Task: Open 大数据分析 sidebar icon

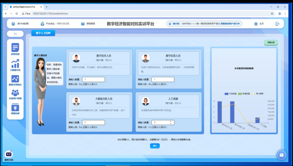Action: [15, 64]
